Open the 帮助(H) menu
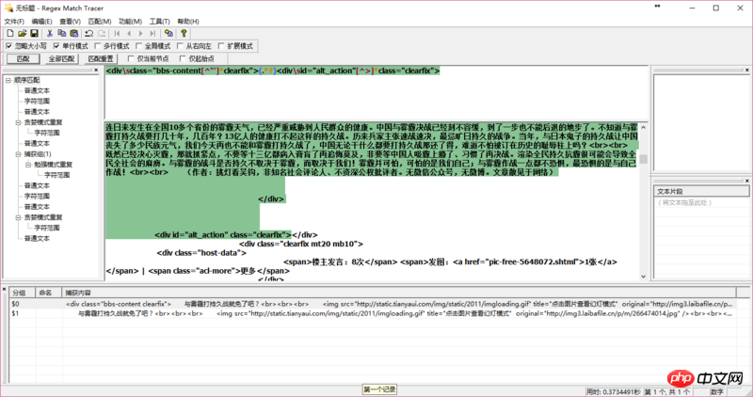 point(188,21)
